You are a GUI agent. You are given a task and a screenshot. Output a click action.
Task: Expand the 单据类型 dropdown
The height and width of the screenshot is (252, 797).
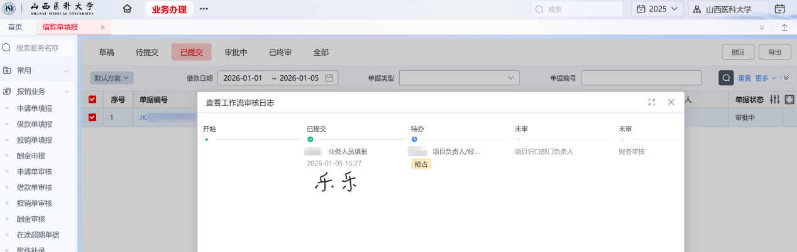coord(459,78)
